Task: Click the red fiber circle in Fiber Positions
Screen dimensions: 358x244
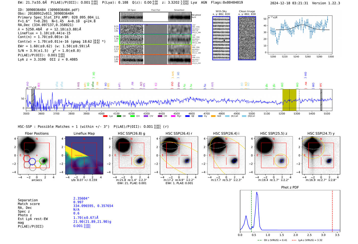Action: [x=27, y=158]
